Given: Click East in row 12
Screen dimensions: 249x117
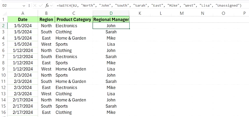Looking at the screenshot, I should click(46, 88).
